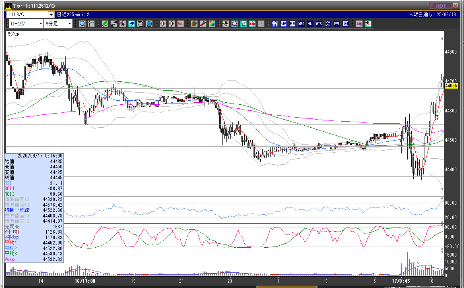The height and width of the screenshot is (288, 464).
Task: Toggle the Log scale button
Action: (359, 24)
